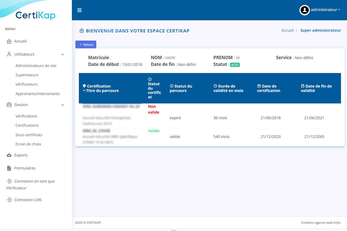The image size is (347, 231).
Task: Click the Exports cloud download icon
Action: (x=9, y=155)
